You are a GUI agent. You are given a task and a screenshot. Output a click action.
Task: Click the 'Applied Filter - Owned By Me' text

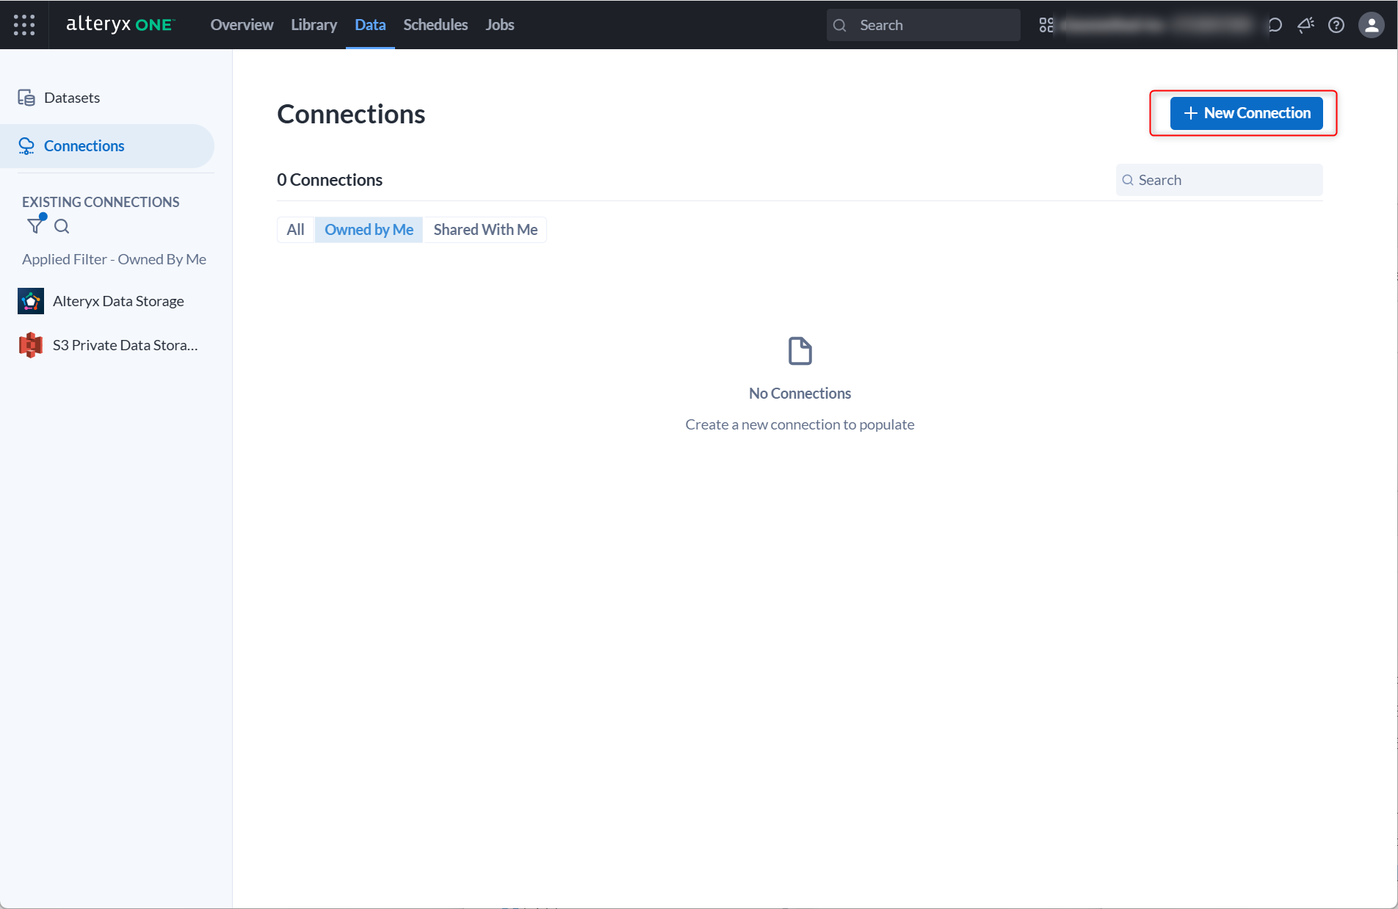coord(114,259)
